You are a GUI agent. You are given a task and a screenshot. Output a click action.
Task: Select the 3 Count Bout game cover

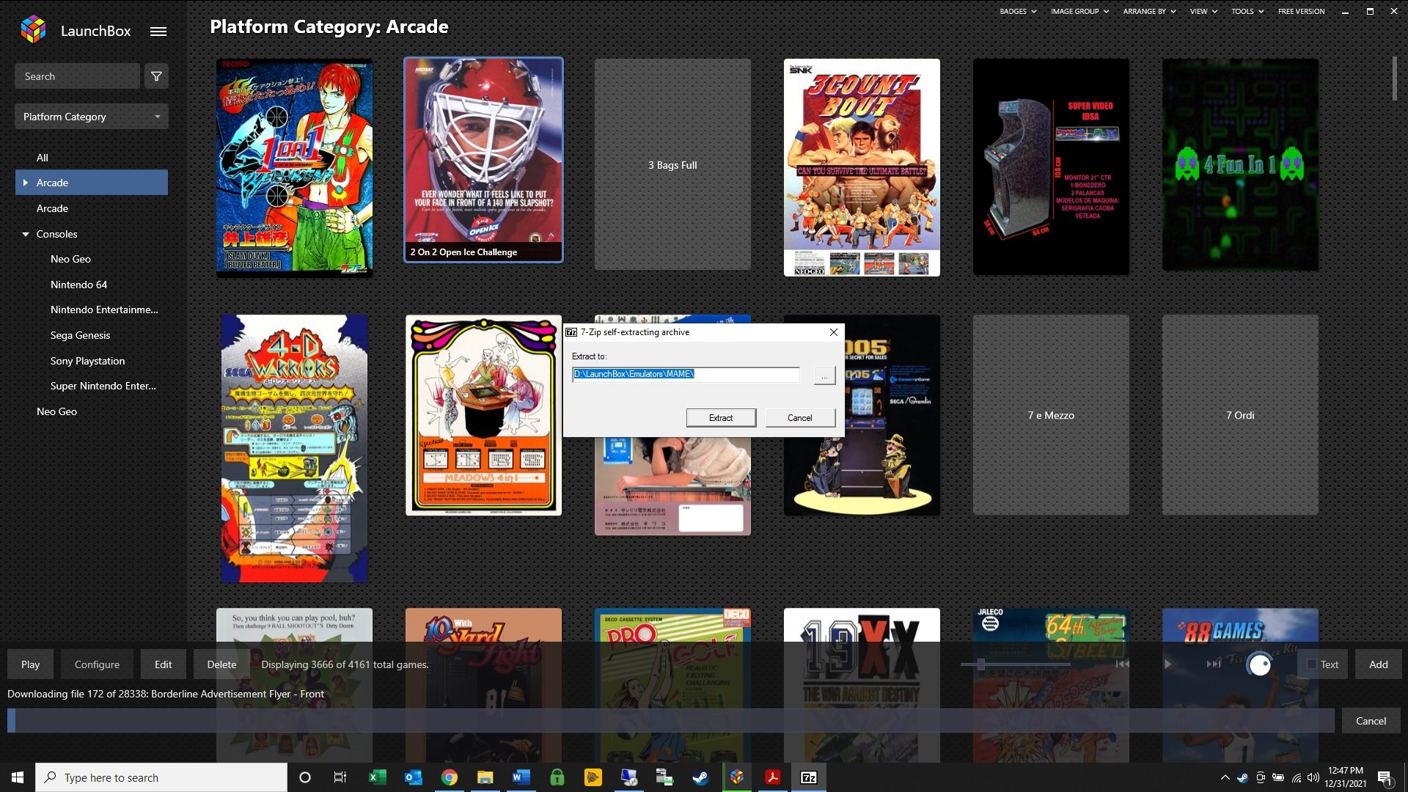coord(862,167)
